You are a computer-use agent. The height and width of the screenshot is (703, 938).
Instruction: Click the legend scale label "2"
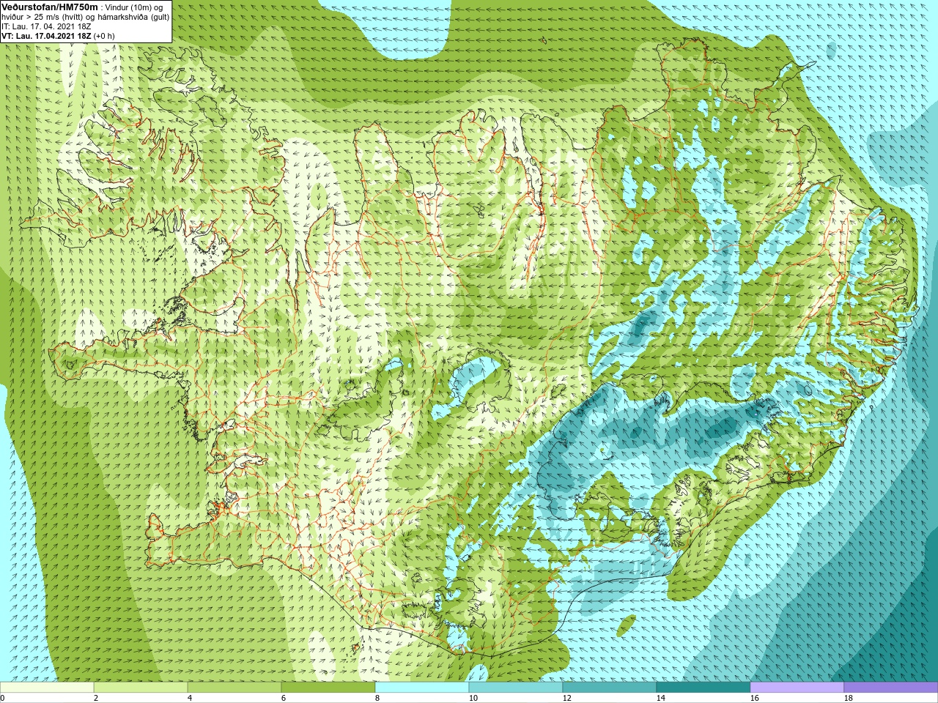pos(96,699)
